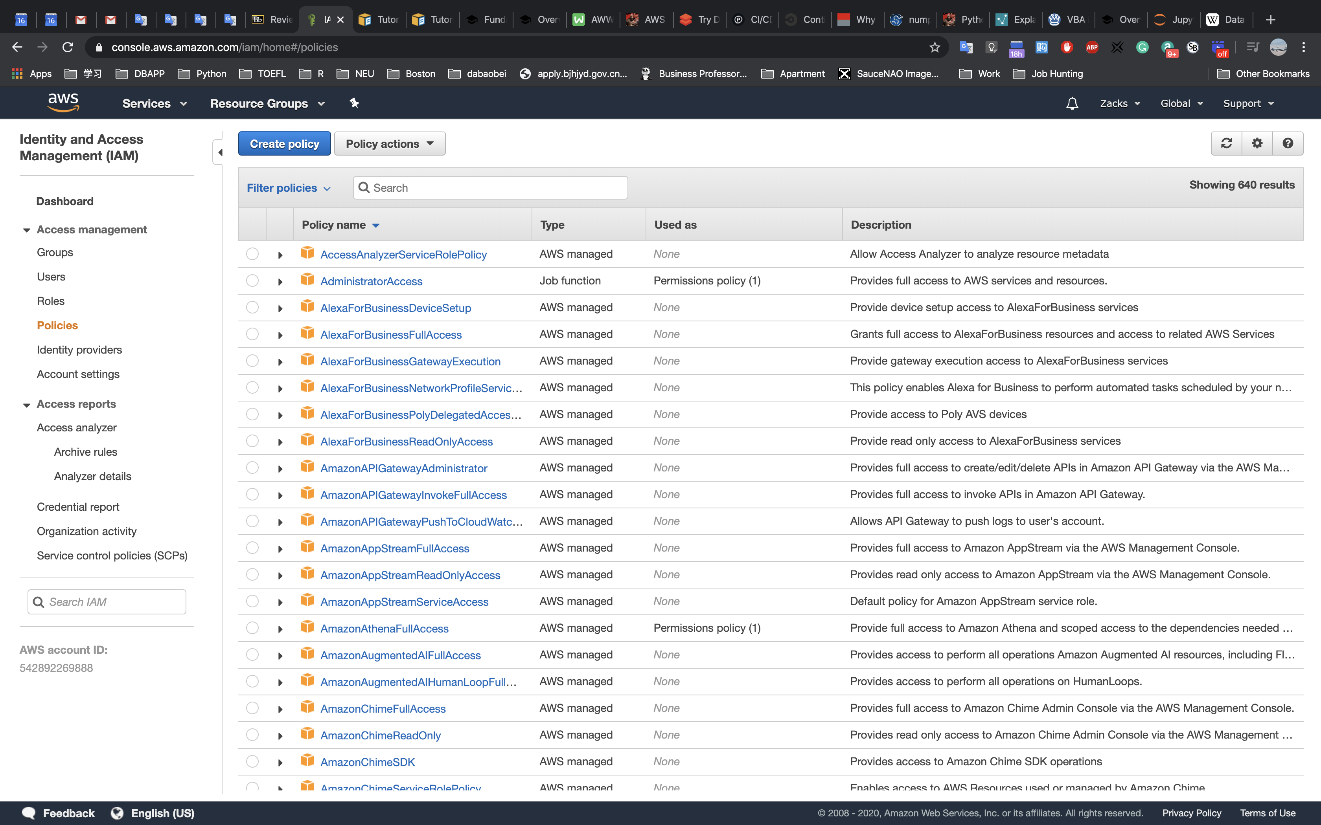Image resolution: width=1321 pixels, height=825 pixels.
Task: Open the AmazonAppStreamFullAccess policy link
Action: click(394, 548)
